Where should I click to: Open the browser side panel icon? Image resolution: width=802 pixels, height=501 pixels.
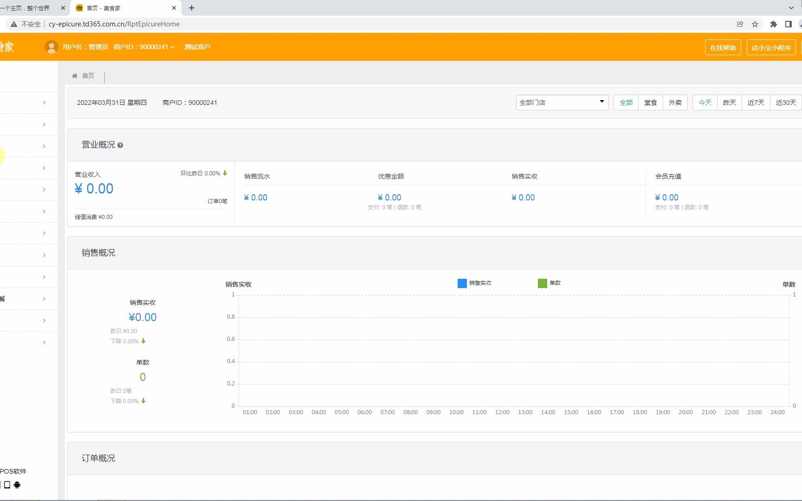point(788,24)
